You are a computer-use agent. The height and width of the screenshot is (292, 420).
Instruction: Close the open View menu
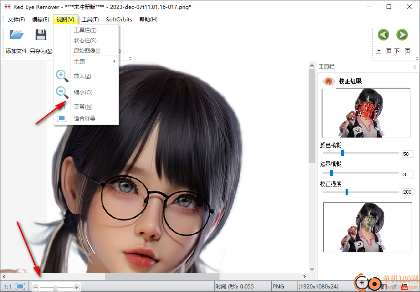click(65, 20)
